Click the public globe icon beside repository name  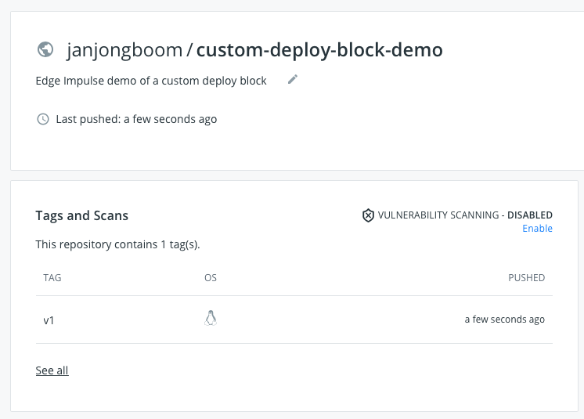(45, 49)
